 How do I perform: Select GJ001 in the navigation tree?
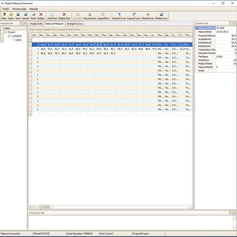pyautogui.click(x=19, y=40)
